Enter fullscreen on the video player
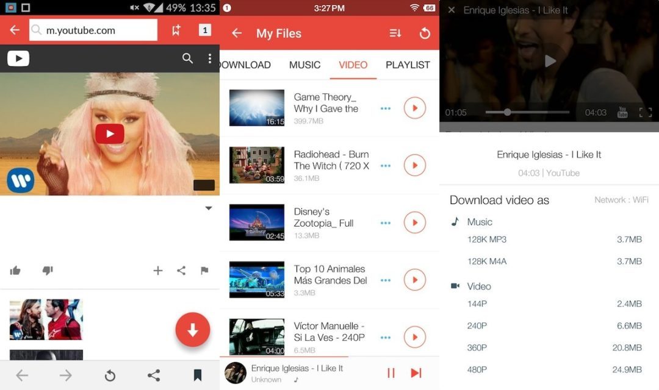This screenshot has height=390, width=659. pyautogui.click(x=645, y=112)
